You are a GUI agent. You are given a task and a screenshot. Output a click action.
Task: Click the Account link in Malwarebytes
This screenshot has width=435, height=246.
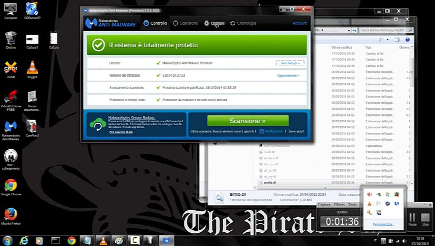point(300,23)
